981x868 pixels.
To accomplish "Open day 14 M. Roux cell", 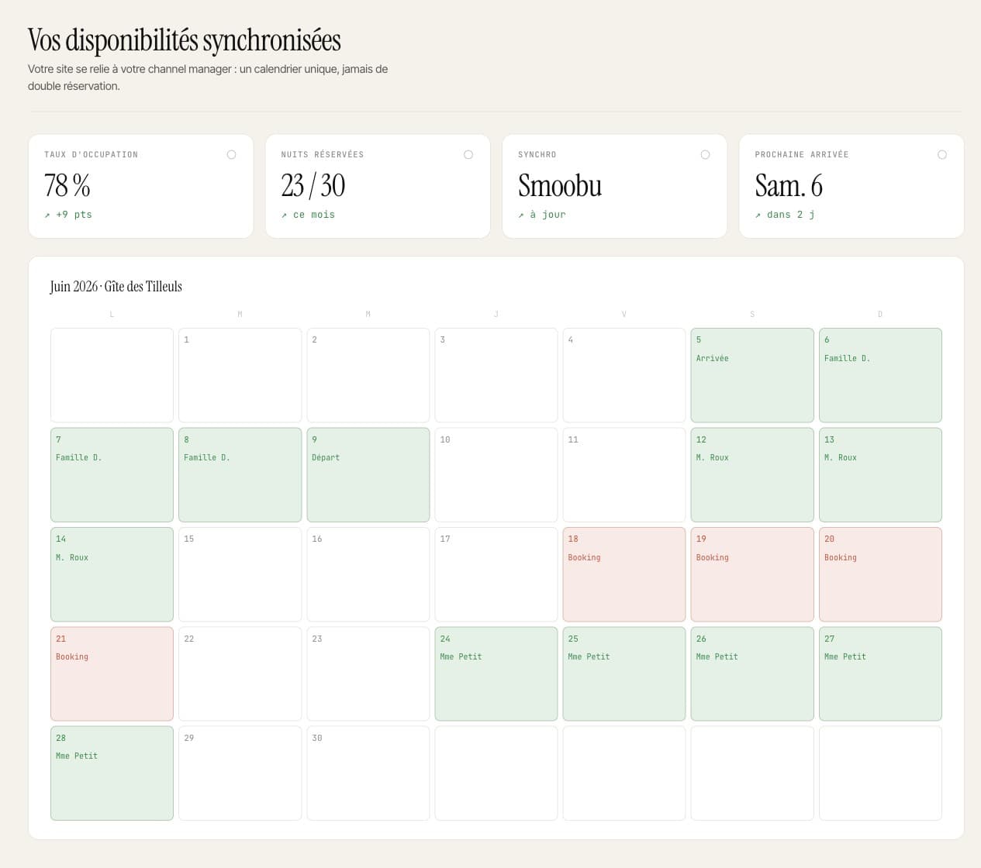I will coord(112,574).
